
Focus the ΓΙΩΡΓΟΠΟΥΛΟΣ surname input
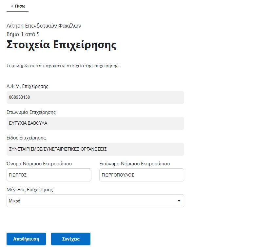click(x=142, y=175)
